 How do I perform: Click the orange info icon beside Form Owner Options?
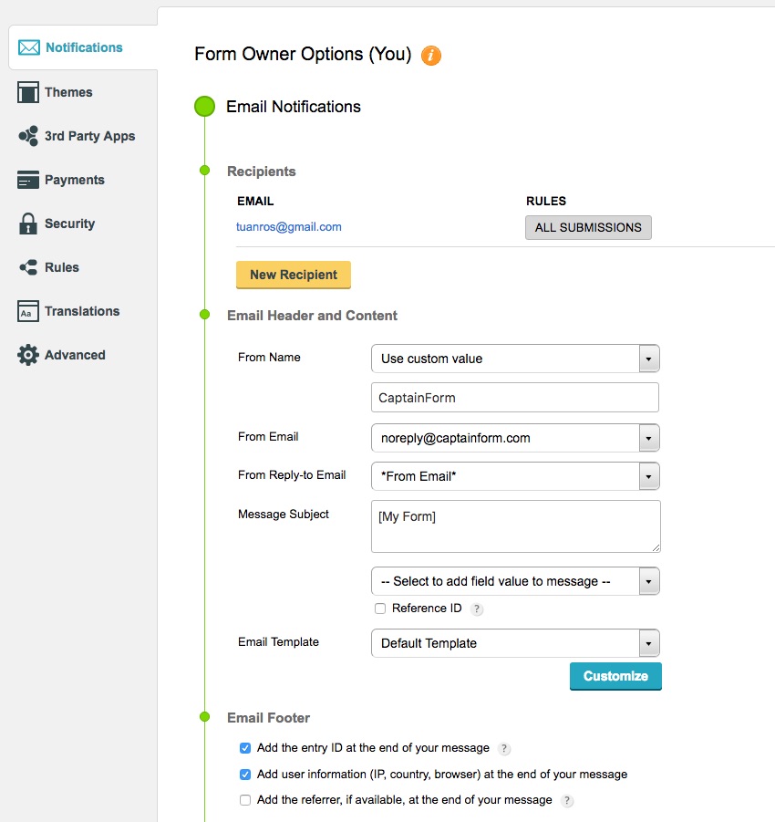tap(431, 55)
